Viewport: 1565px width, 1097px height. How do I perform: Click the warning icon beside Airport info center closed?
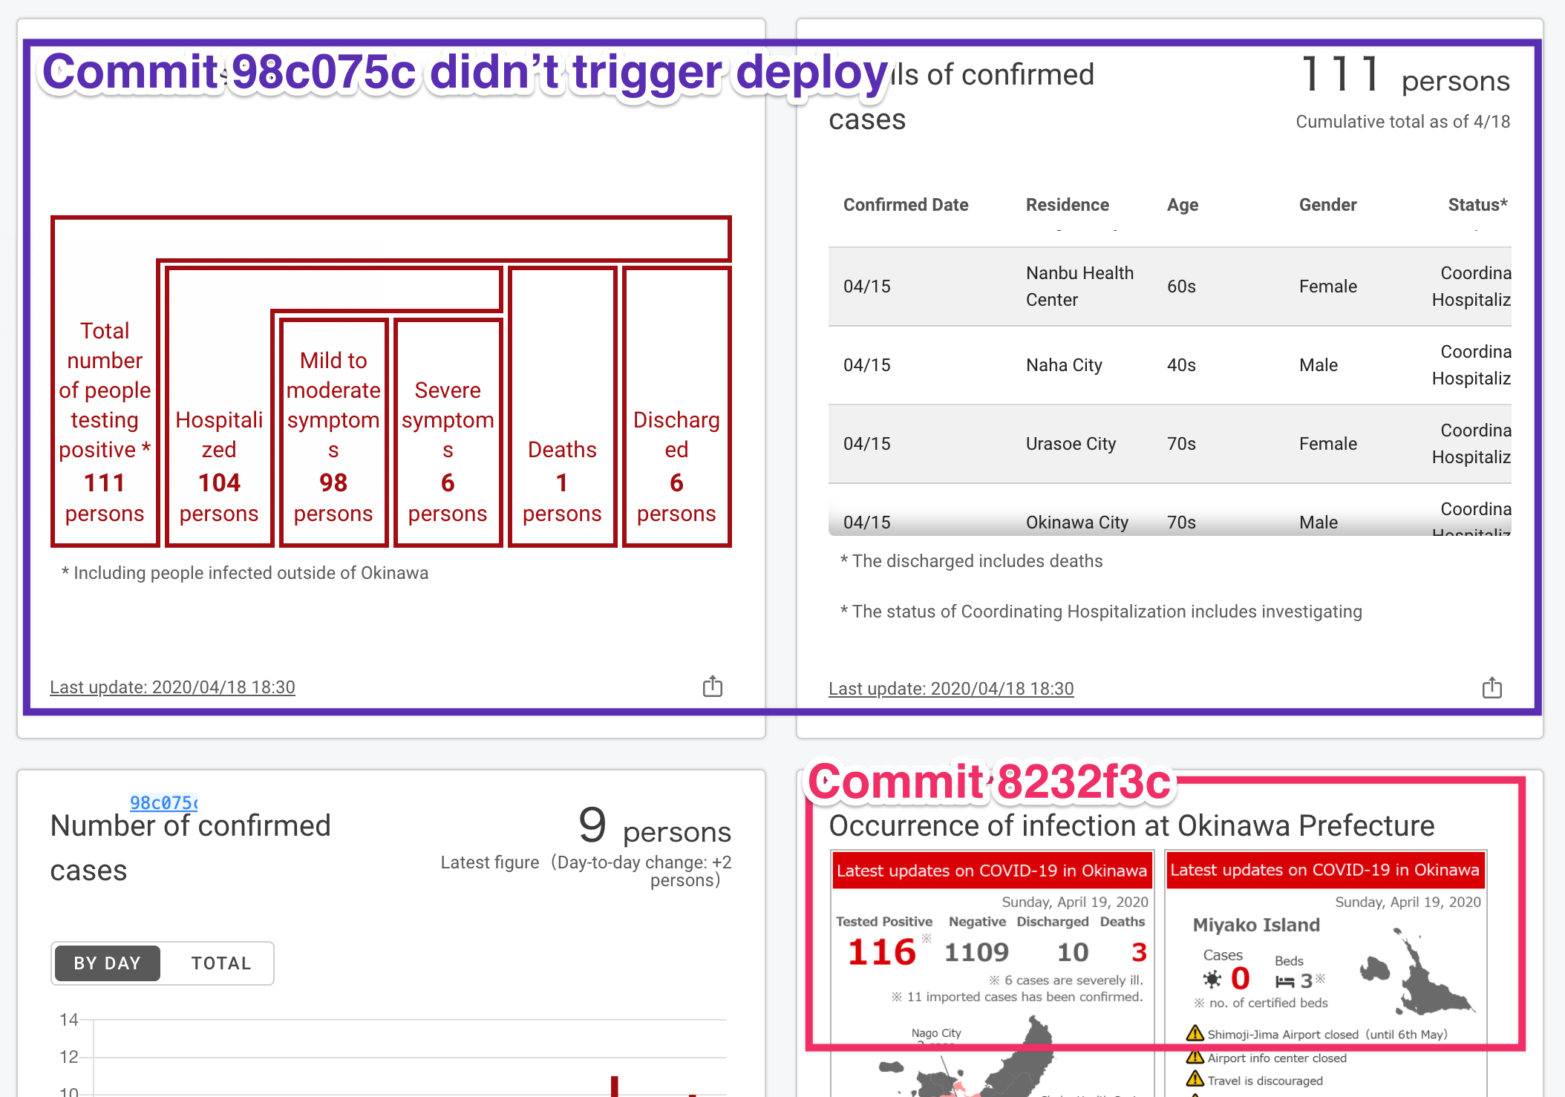tap(1195, 1057)
